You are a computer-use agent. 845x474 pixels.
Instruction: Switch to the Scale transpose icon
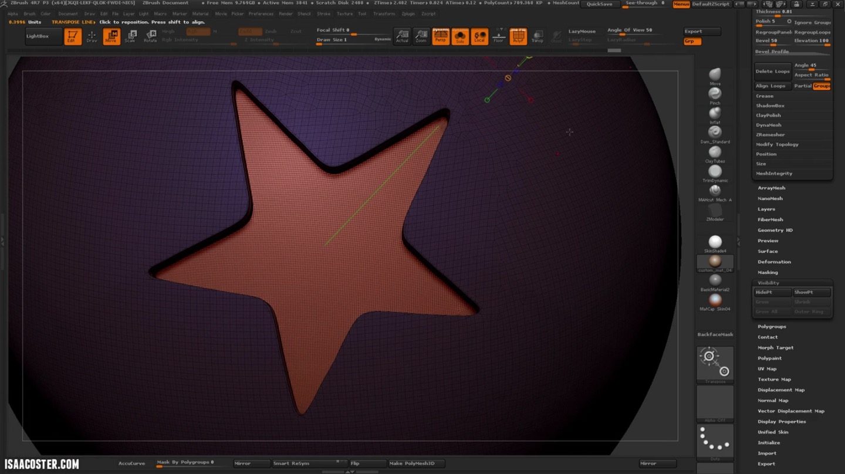130,36
